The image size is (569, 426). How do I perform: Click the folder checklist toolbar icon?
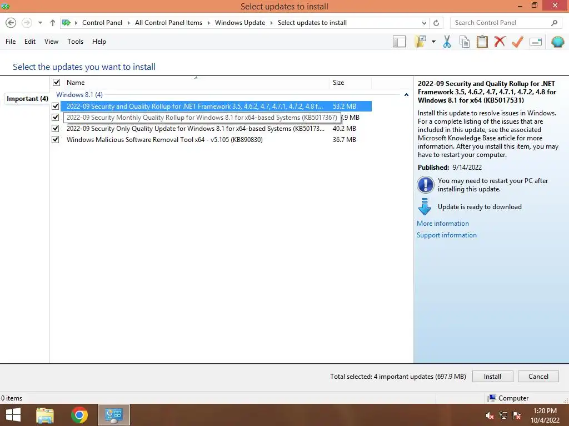[x=420, y=42]
